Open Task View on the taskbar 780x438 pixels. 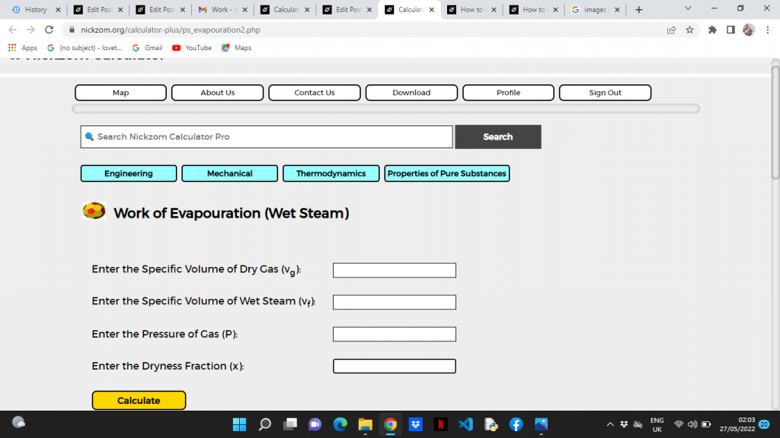(290, 424)
